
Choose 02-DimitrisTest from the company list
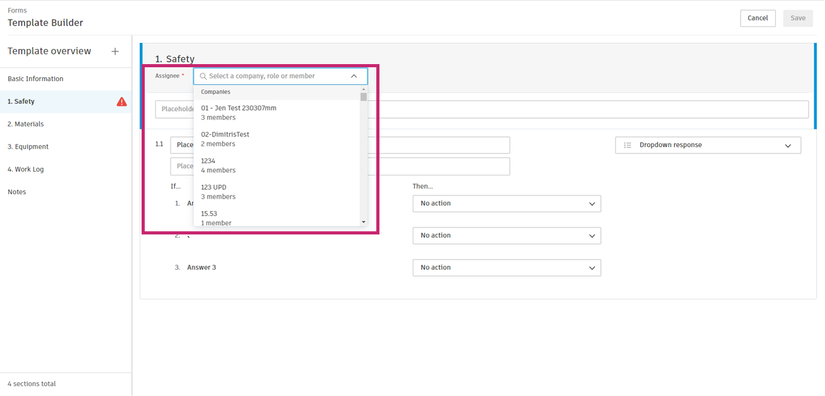tap(225, 139)
